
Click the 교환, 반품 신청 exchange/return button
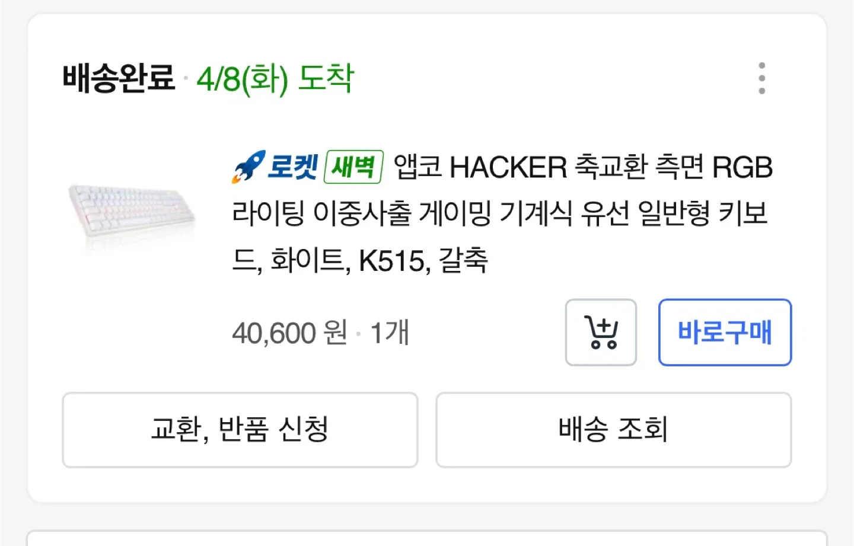(x=240, y=430)
